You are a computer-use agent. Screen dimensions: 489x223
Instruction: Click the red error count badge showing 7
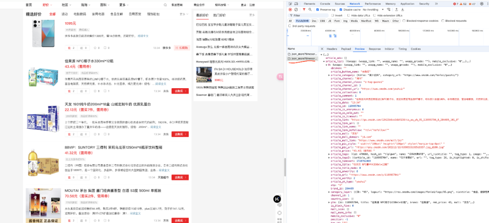[455, 4]
